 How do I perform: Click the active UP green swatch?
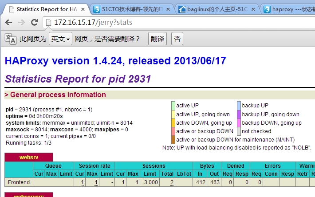[x=173, y=106]
